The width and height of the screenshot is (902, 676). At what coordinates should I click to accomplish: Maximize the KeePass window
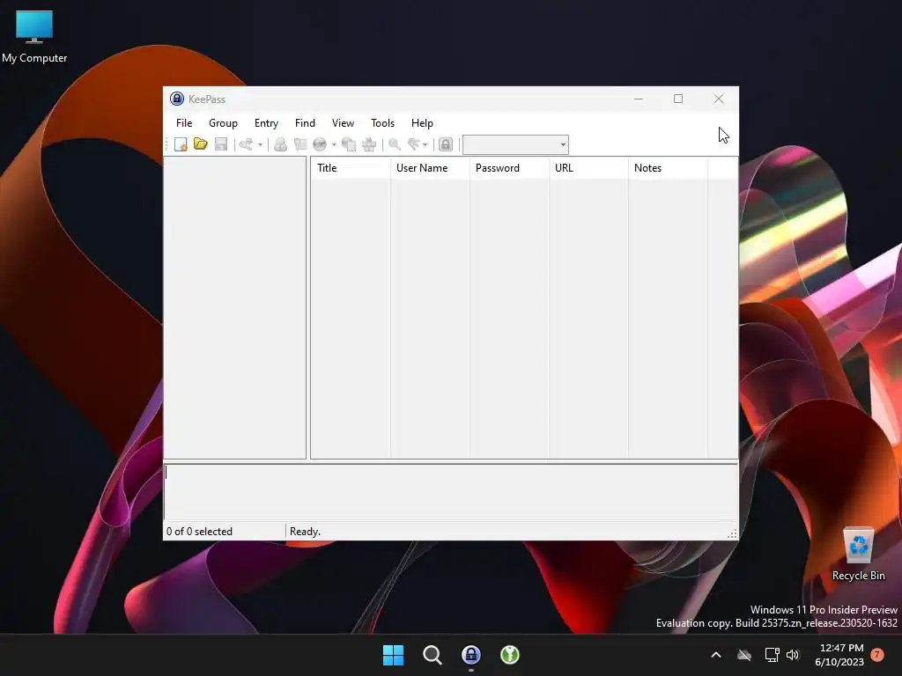click(678, 99)
